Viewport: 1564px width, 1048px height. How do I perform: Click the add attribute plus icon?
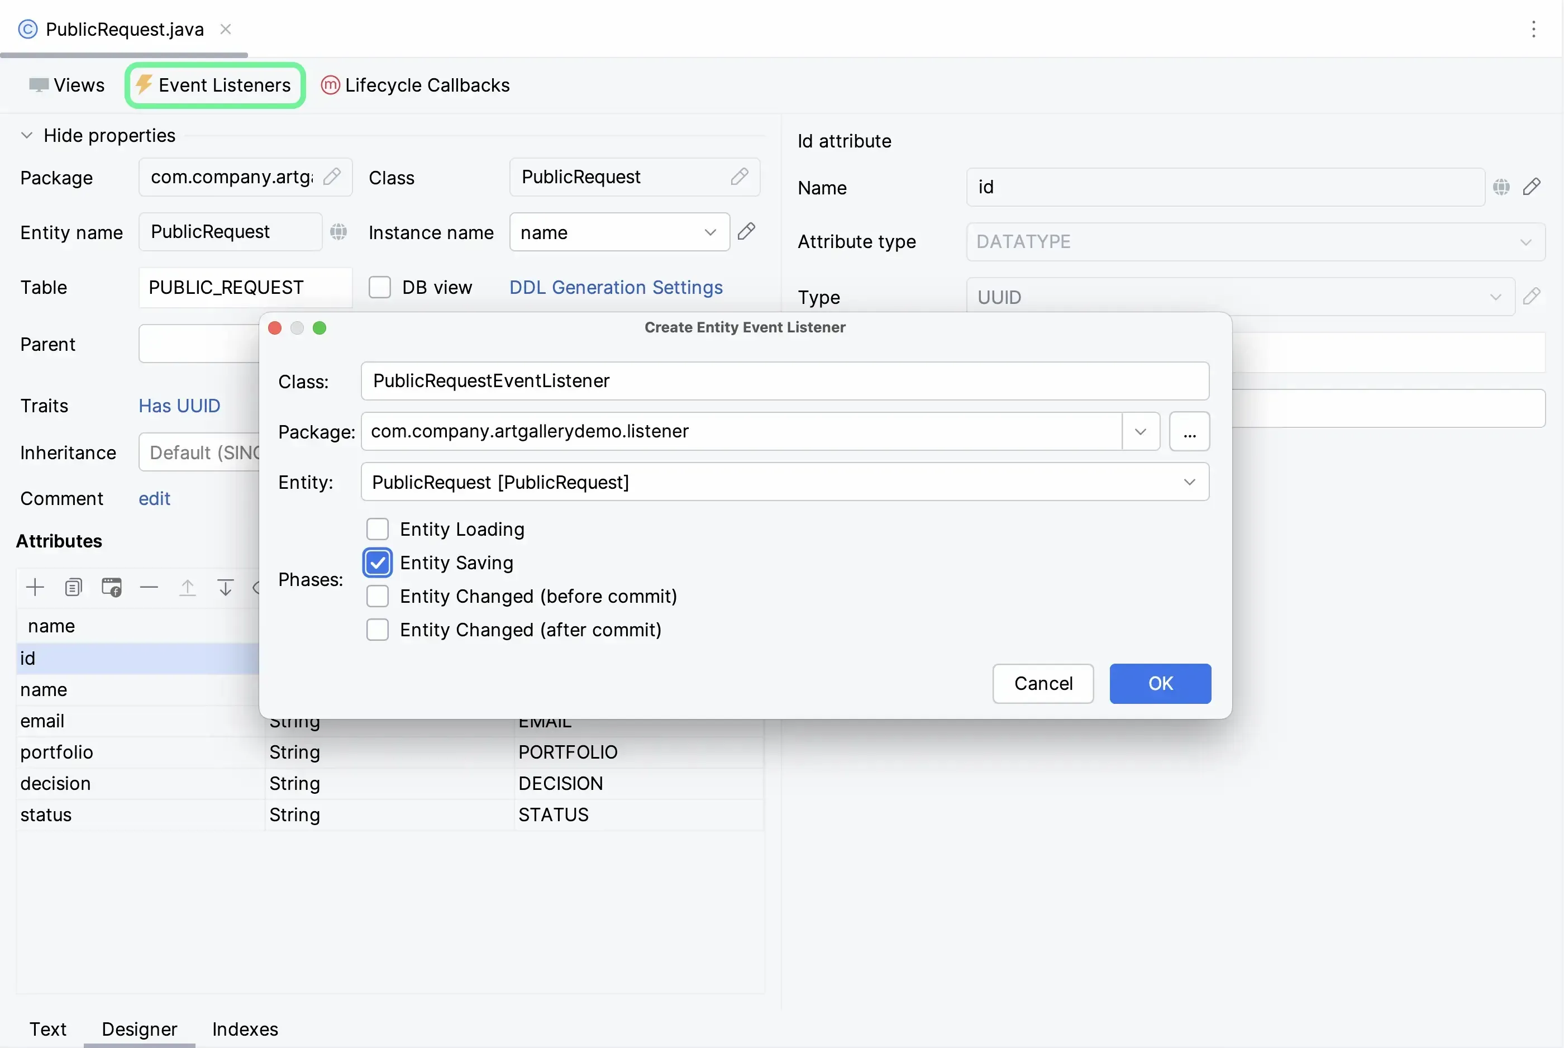point(35,588)
